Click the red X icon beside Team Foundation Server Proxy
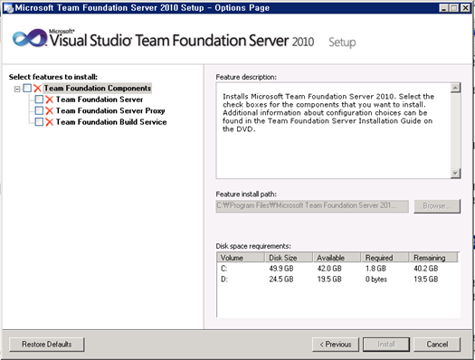 tap(49, 111)
